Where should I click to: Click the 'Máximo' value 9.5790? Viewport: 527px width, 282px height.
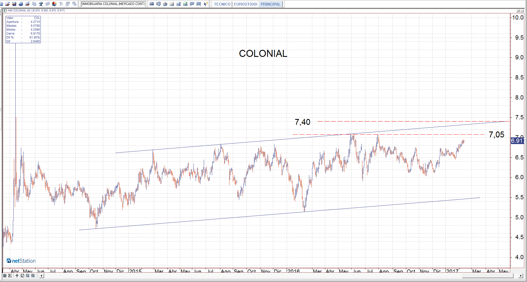35,26
